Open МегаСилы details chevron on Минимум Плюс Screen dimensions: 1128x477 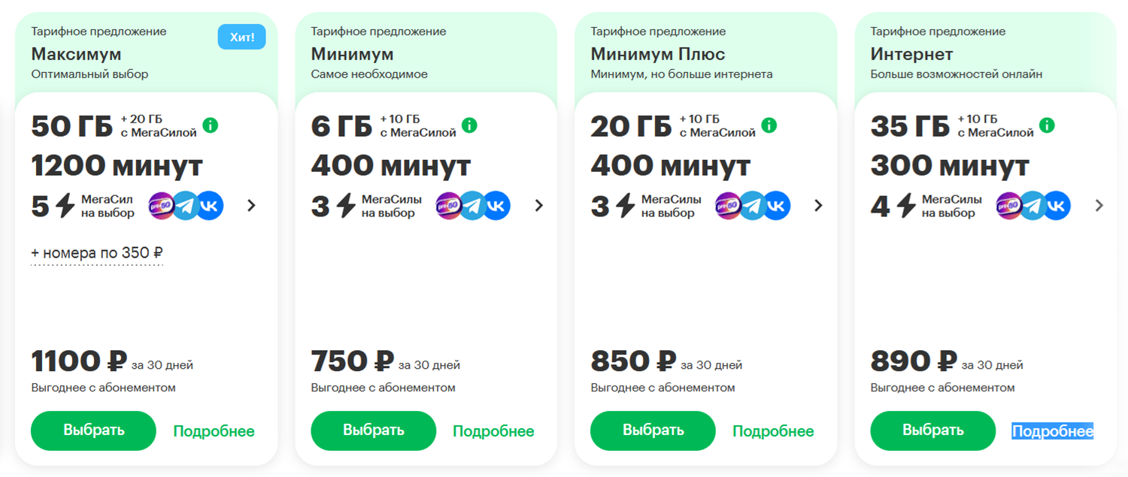pyautogui.click(x=818, y=204)
